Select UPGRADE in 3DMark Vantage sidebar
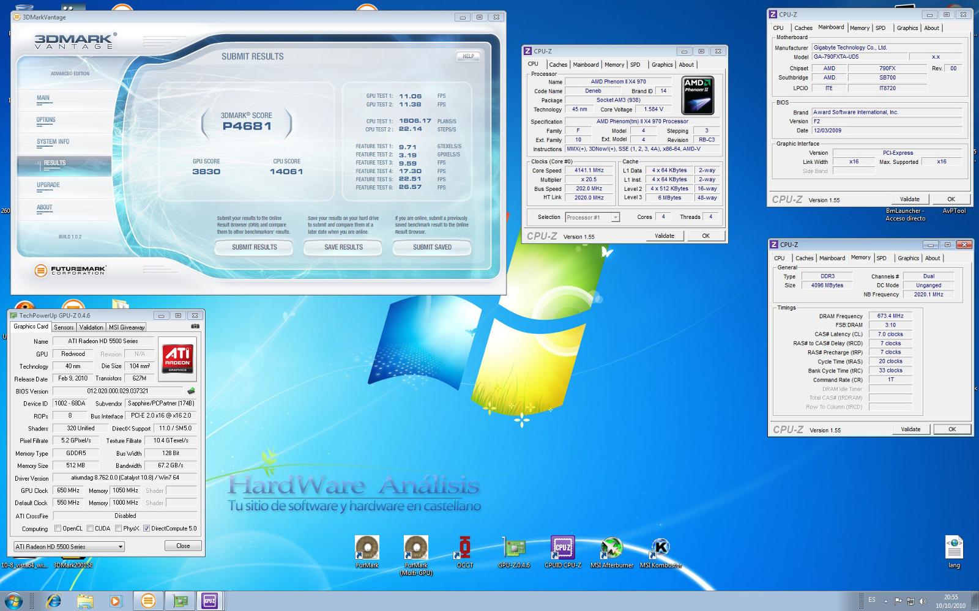979x611 pixels. click(x=48, y=185)
